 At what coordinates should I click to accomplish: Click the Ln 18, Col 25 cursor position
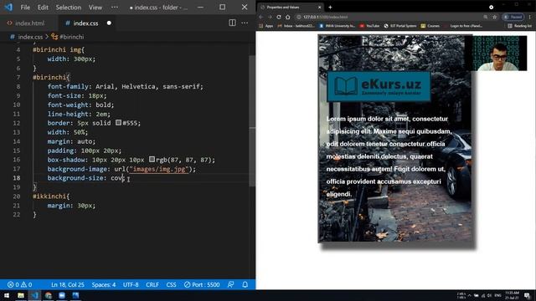pyautogui.click(x=68, y=284)
